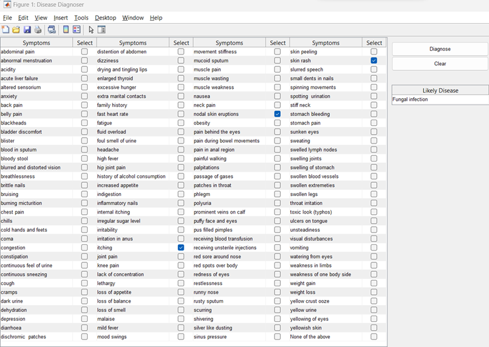Click the Open File folder icon
Screen dimensions: 489x347
16,29
